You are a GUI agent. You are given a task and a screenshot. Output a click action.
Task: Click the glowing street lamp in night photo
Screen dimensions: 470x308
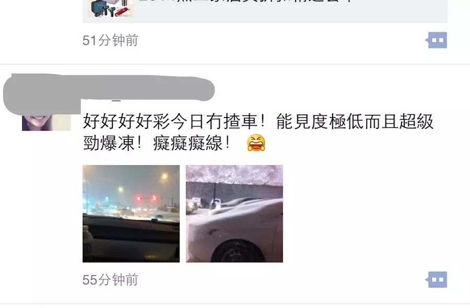(164, 177)
